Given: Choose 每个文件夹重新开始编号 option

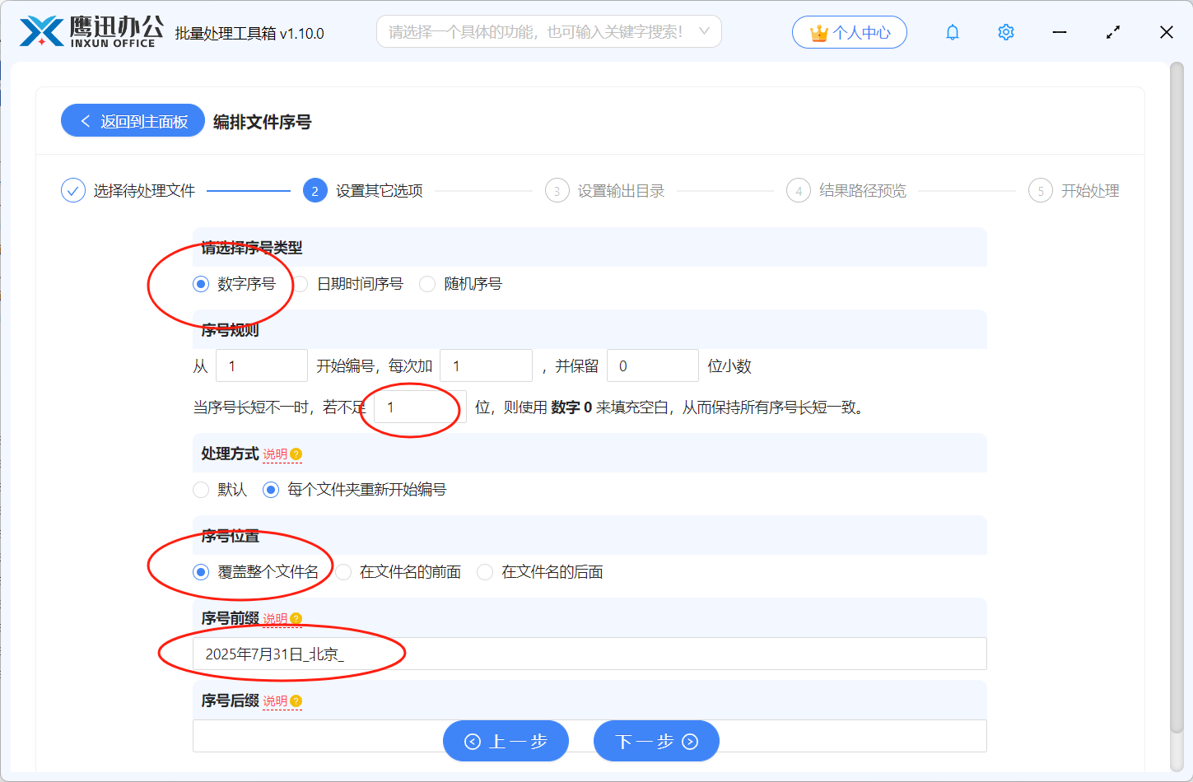Looking at the screenshot, I should tap(271, 490).
